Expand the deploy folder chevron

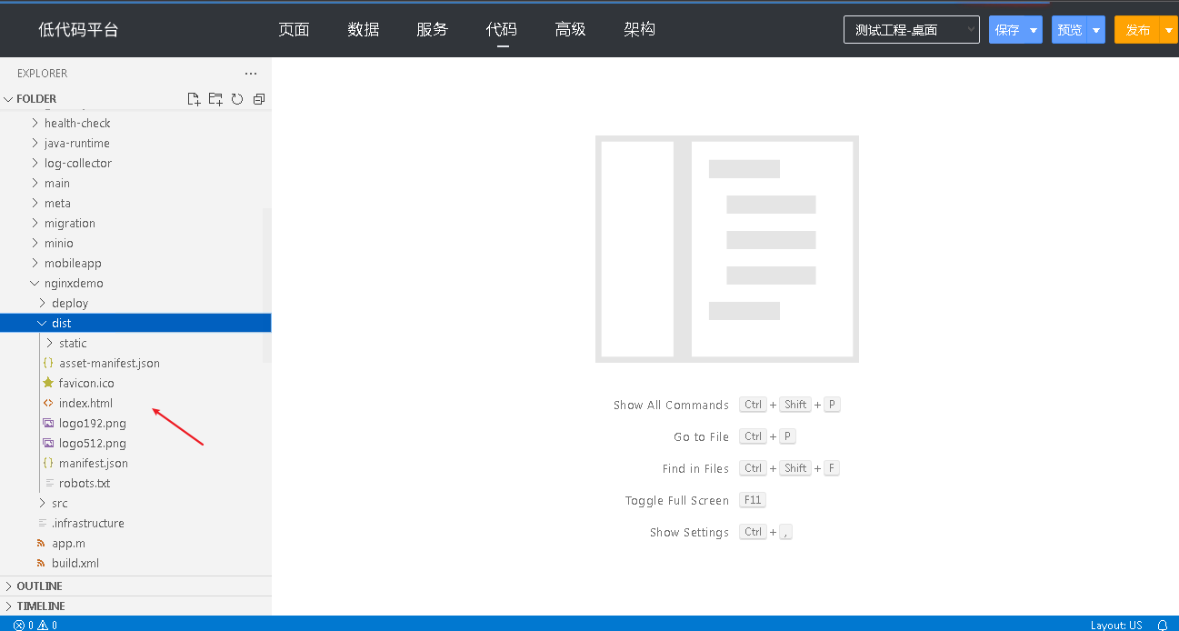42,303
